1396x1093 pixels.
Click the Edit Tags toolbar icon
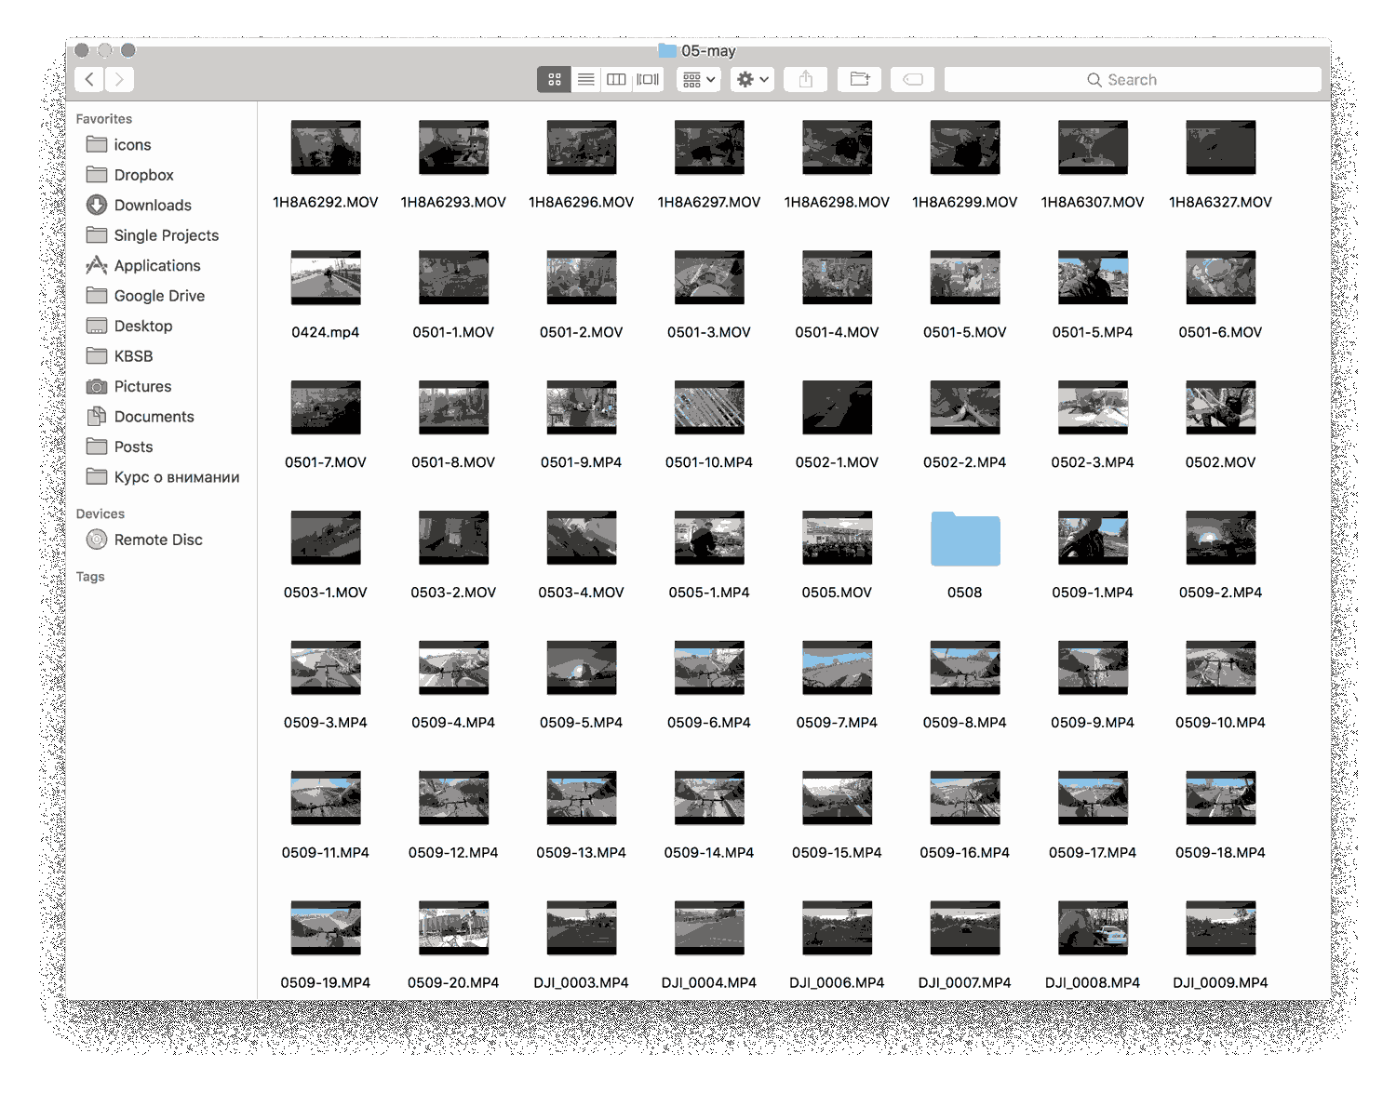point(913,80)
